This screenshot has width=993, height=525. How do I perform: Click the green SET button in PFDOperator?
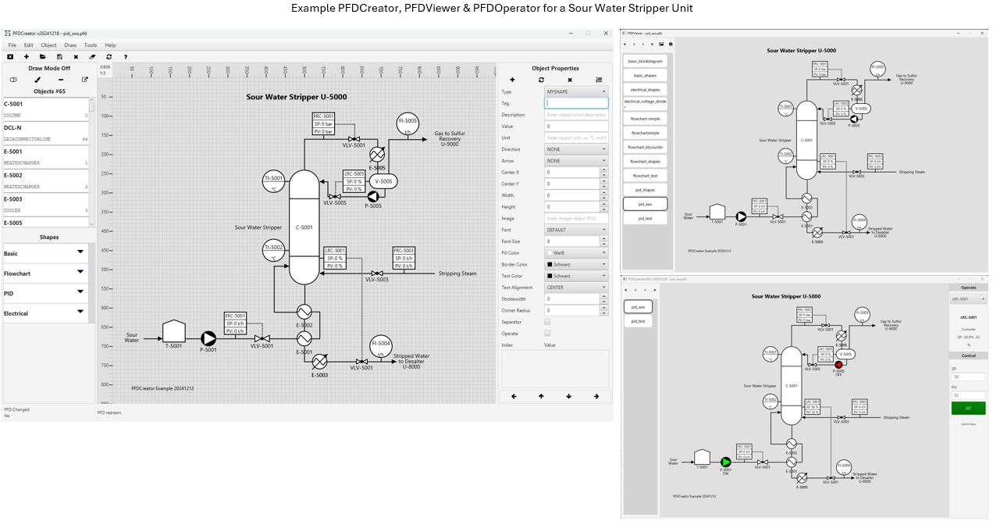[968, 408]
